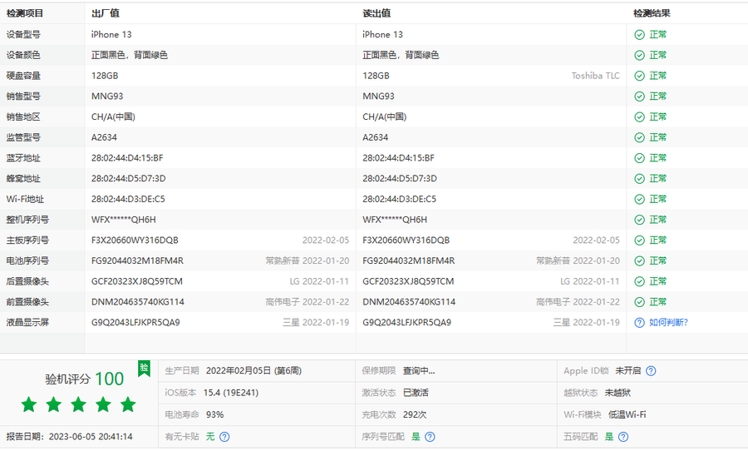Click the 读出值 column header
The image size is (748, 451).
(376, 13)
